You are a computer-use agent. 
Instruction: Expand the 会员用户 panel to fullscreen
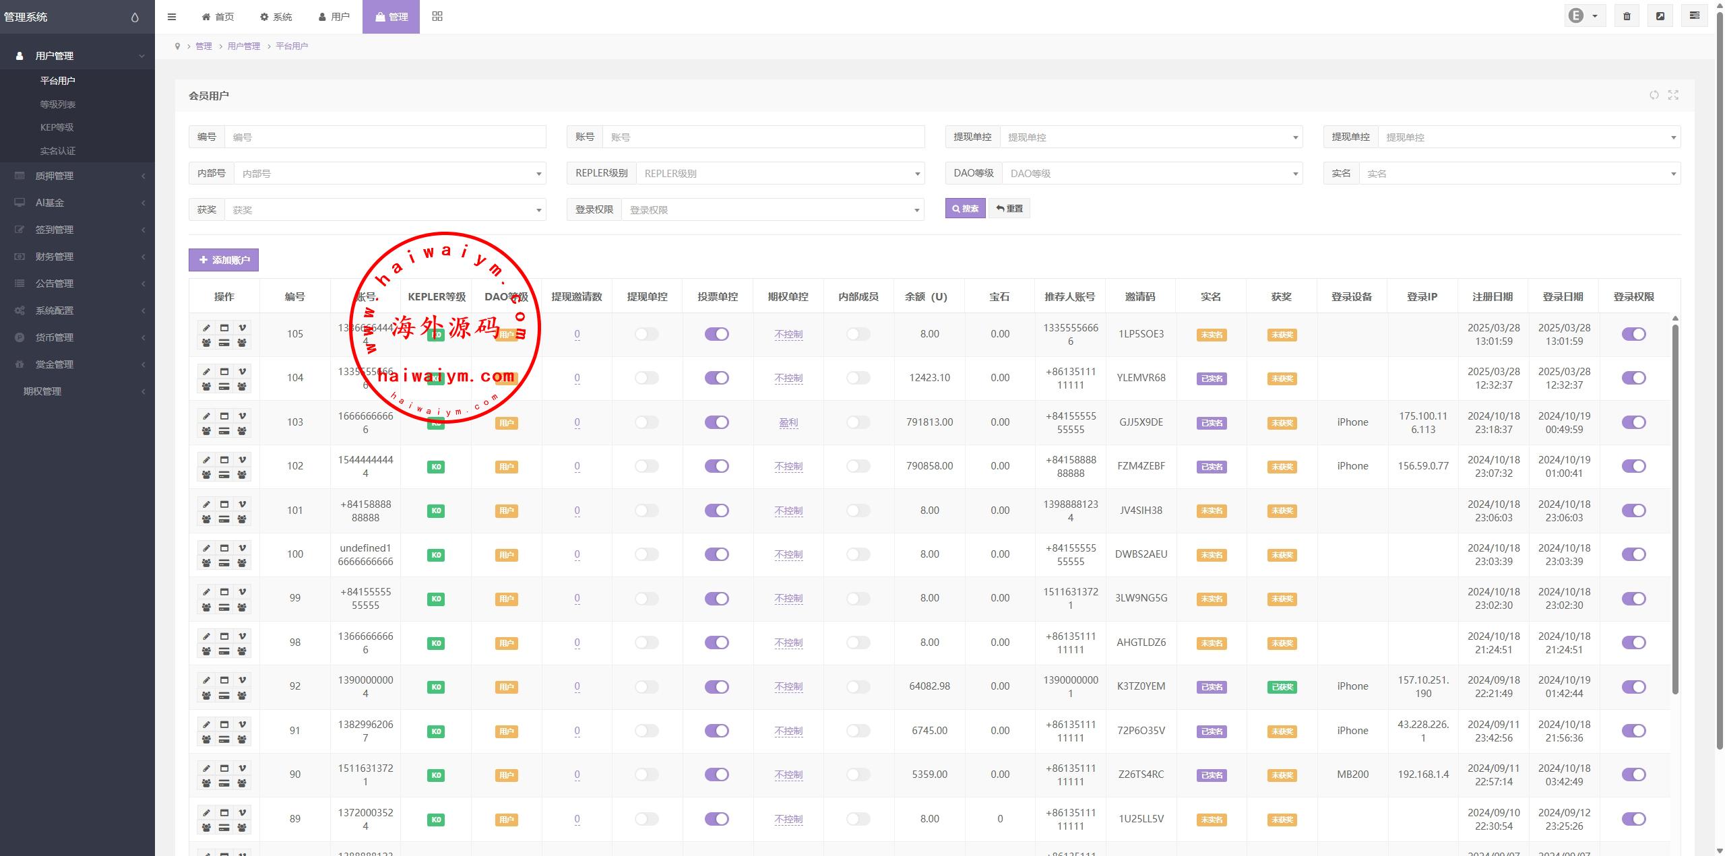coord(1673,95)
